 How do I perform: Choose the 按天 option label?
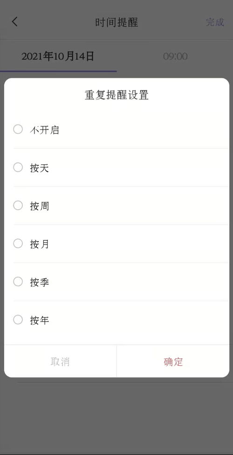pyautogui.click(x=40, y=168)
